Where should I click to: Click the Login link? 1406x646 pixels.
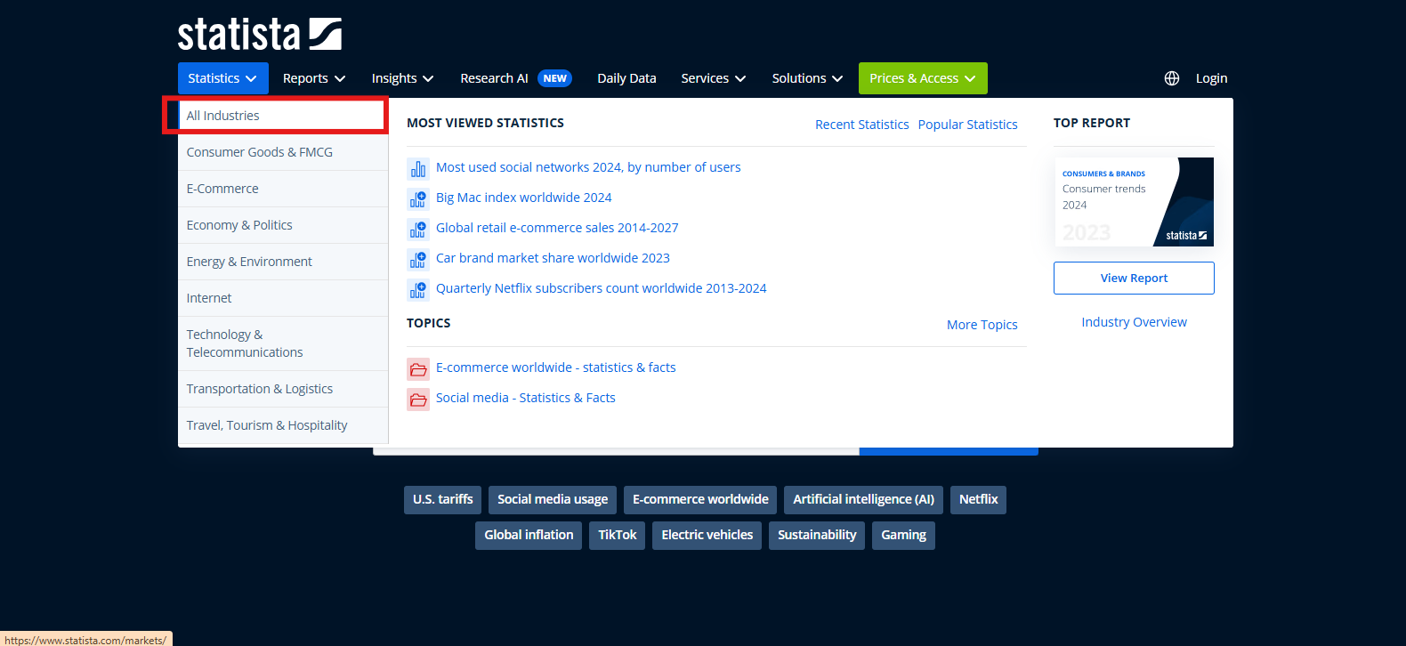[1211, 78]
